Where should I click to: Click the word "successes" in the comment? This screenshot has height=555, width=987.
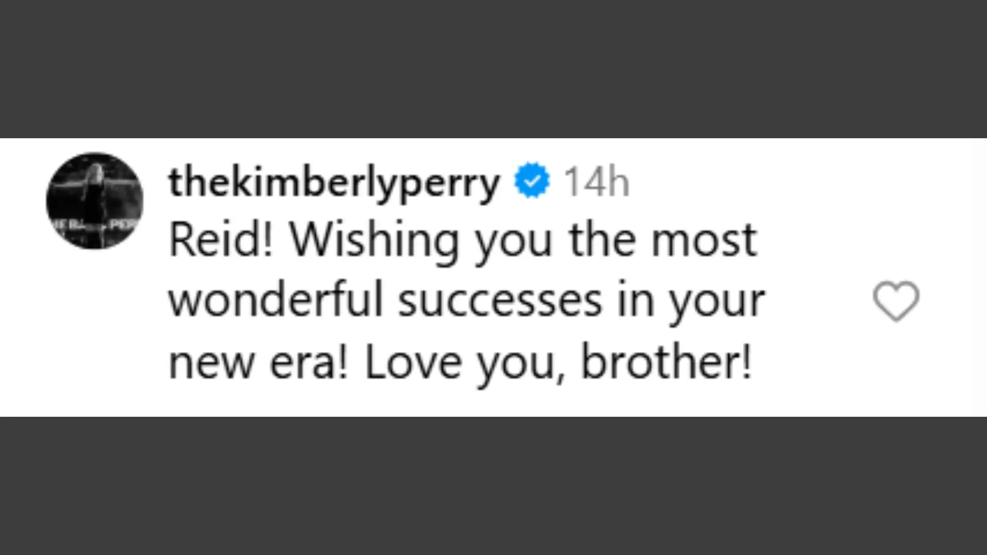[500, 300]
